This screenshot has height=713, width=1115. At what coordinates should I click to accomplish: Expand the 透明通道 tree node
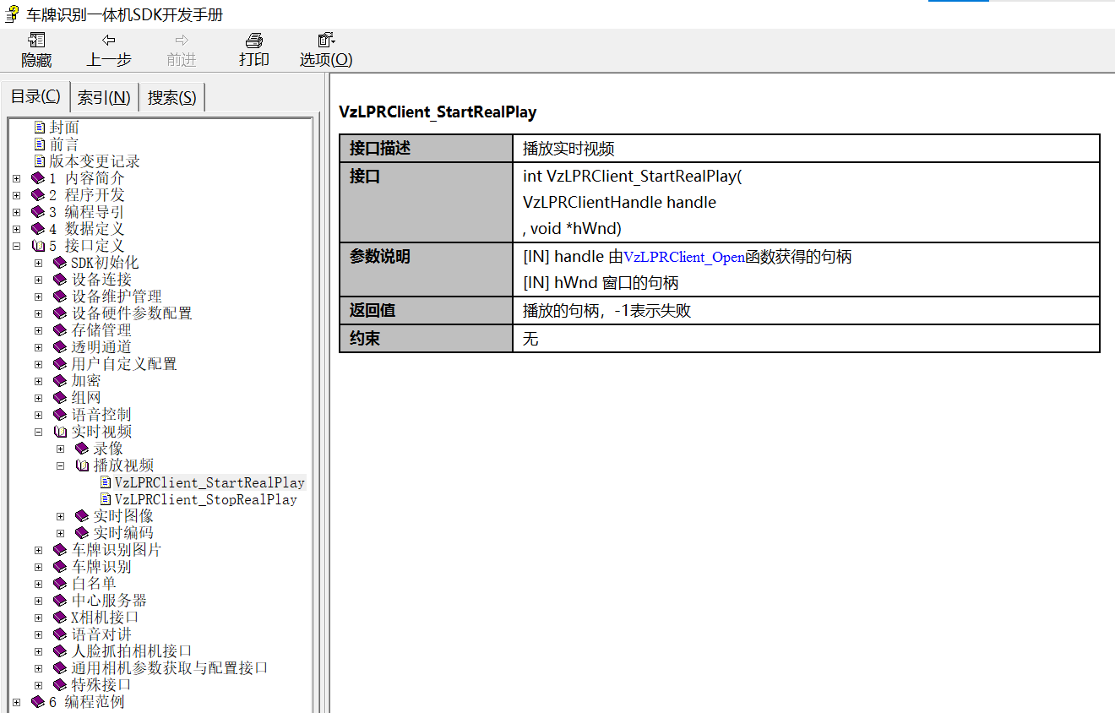(38, 347)
